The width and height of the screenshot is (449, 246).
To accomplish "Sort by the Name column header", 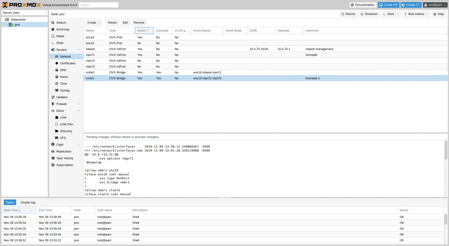I will tap(95, 31).
